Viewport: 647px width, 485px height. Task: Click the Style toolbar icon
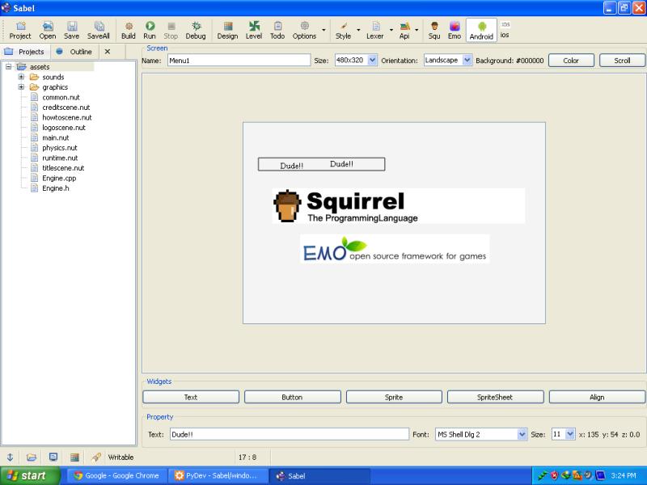[x=343, y=31]
